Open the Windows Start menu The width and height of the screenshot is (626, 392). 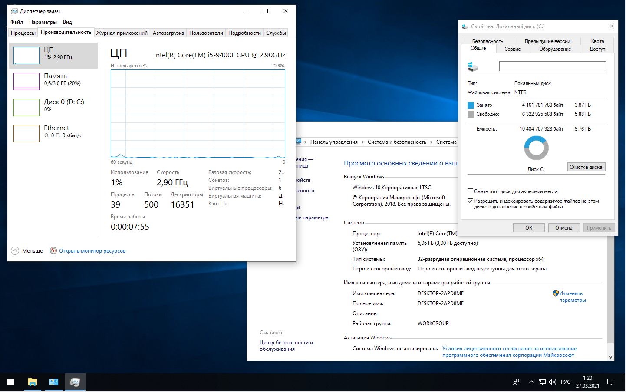[x=10, y=382]
